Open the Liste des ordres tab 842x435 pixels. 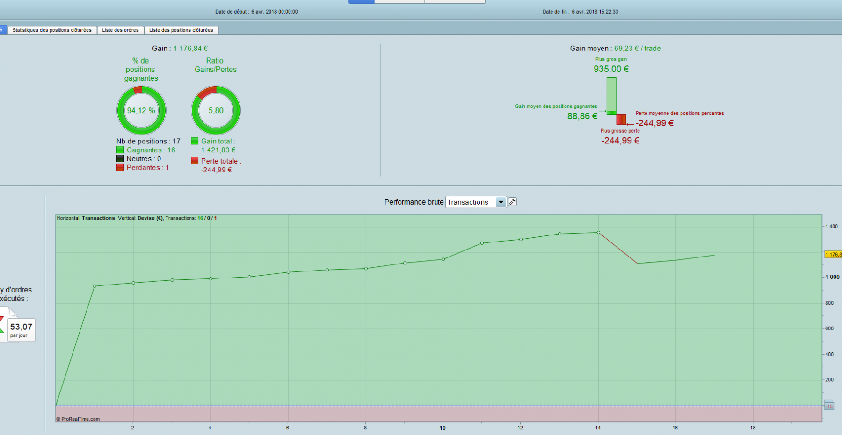click(120, 30)
